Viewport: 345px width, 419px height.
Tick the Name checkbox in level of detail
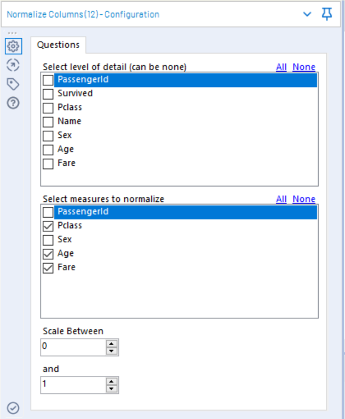[x=48, y=121]
